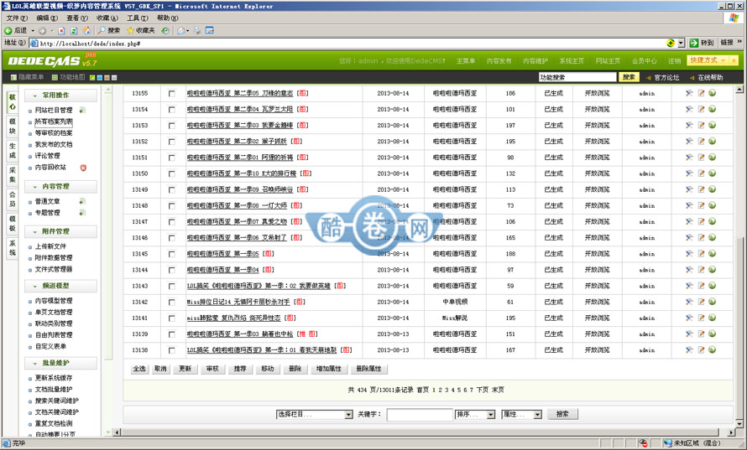Tick the checkbox for row 13151
The image size is (747, 450).
tap(171, 158)
